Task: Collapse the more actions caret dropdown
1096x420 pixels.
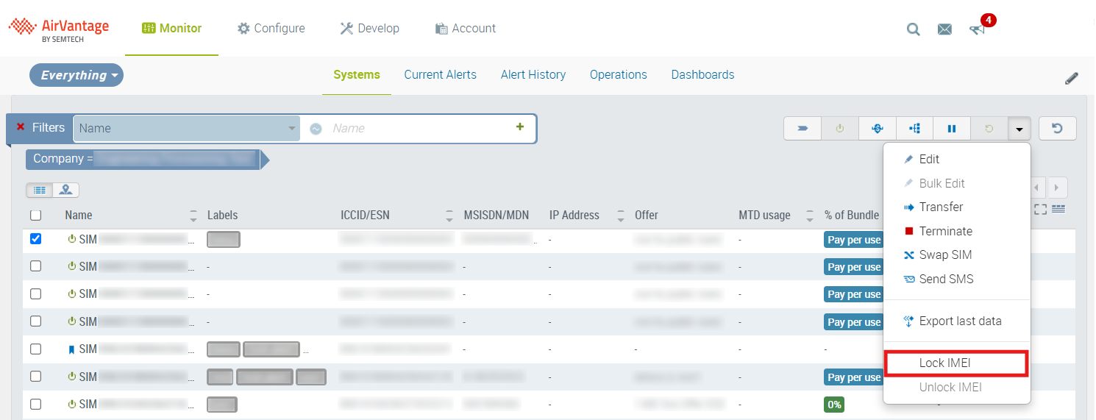Action: [x=1019, y=129]
